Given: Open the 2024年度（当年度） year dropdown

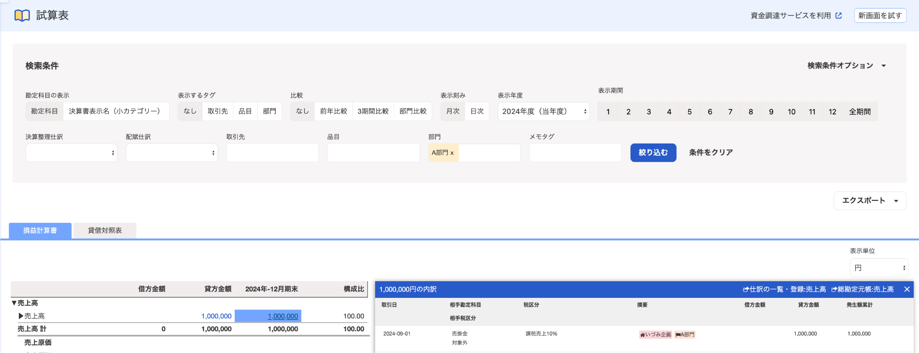Looking at the screenshot, I should pos(543,111).
